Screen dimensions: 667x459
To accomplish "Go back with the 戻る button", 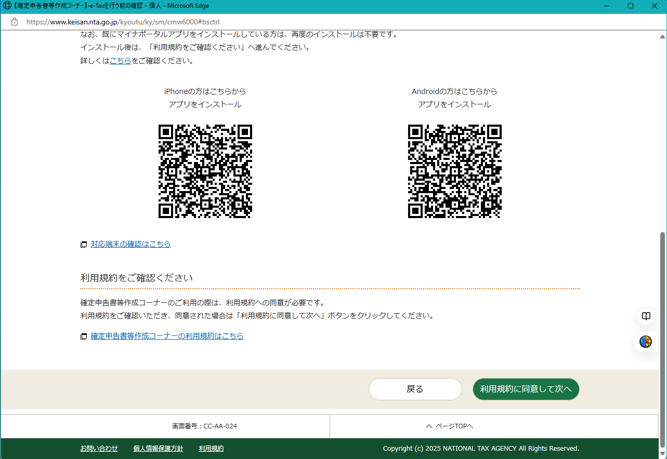I will pos(415,389).
